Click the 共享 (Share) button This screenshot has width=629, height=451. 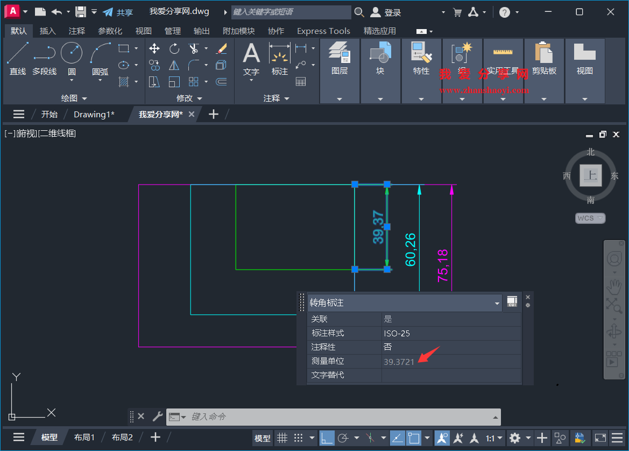coord(117,12)
